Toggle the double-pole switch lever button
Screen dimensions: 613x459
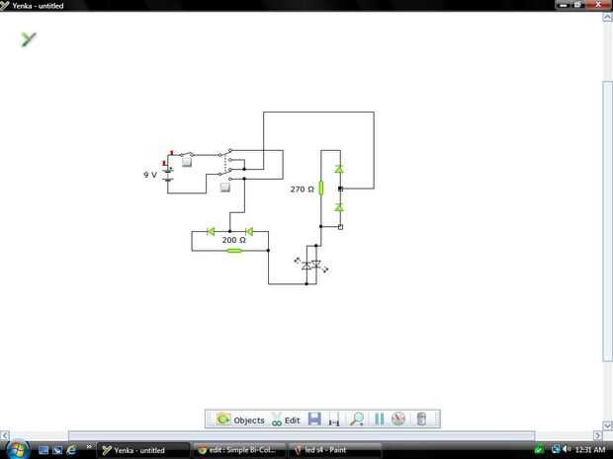tap(224, 188)
